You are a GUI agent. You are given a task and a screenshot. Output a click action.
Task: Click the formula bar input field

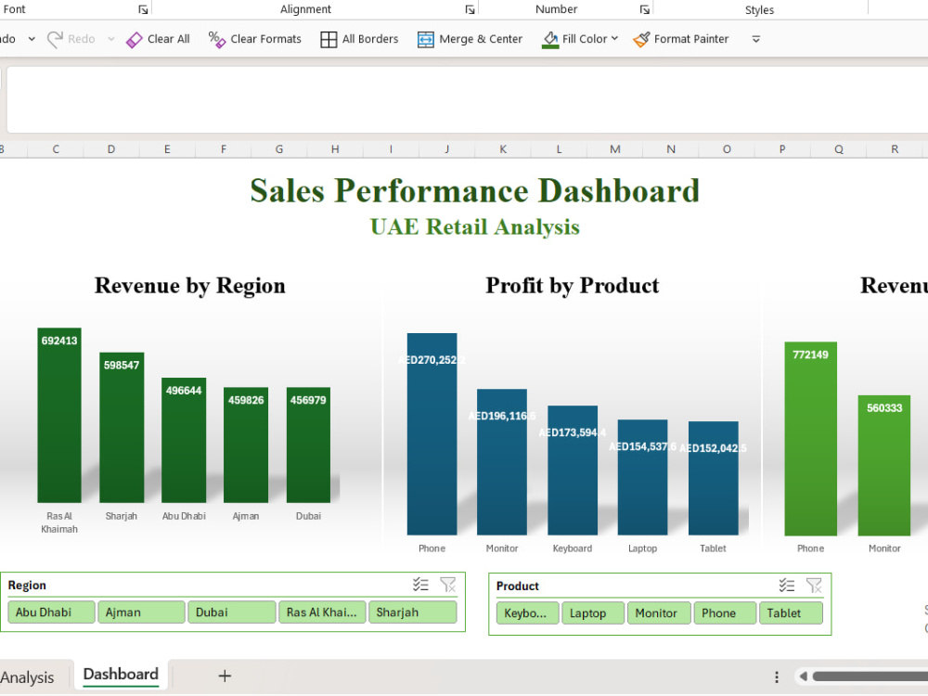tap(468, 99)
